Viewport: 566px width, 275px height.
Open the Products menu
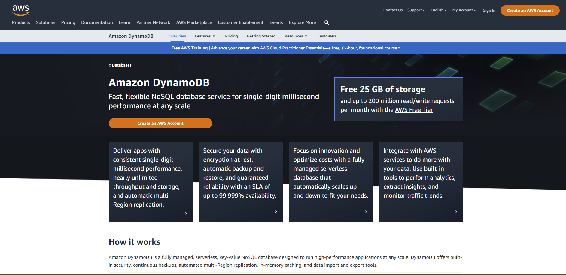click(21, 22)
